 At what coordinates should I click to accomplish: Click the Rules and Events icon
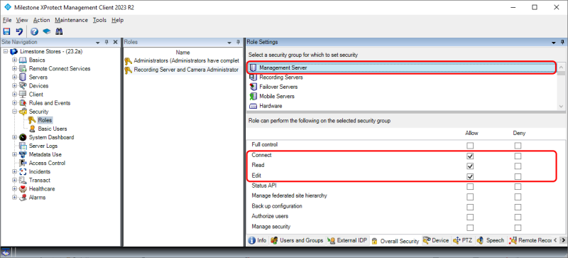coord(23,103)
